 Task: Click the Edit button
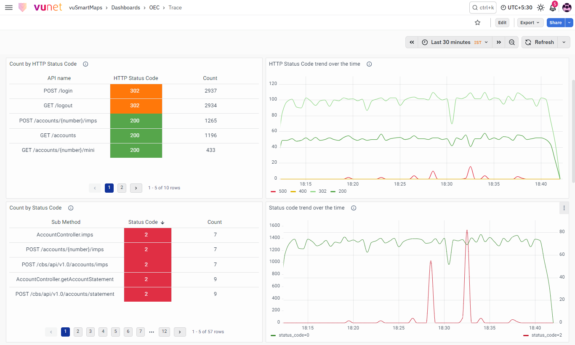[x=502, y=23]
